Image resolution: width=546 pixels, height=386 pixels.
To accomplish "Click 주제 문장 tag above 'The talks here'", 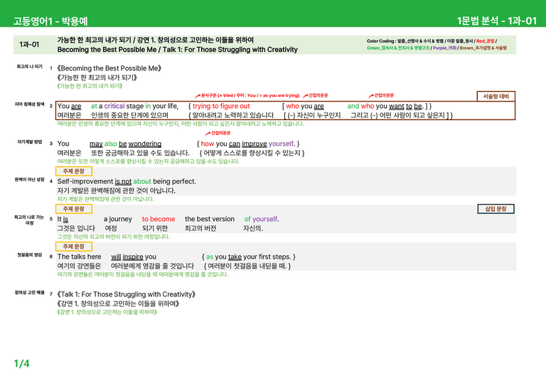I will pyautogui.click(x=74, y=247).
